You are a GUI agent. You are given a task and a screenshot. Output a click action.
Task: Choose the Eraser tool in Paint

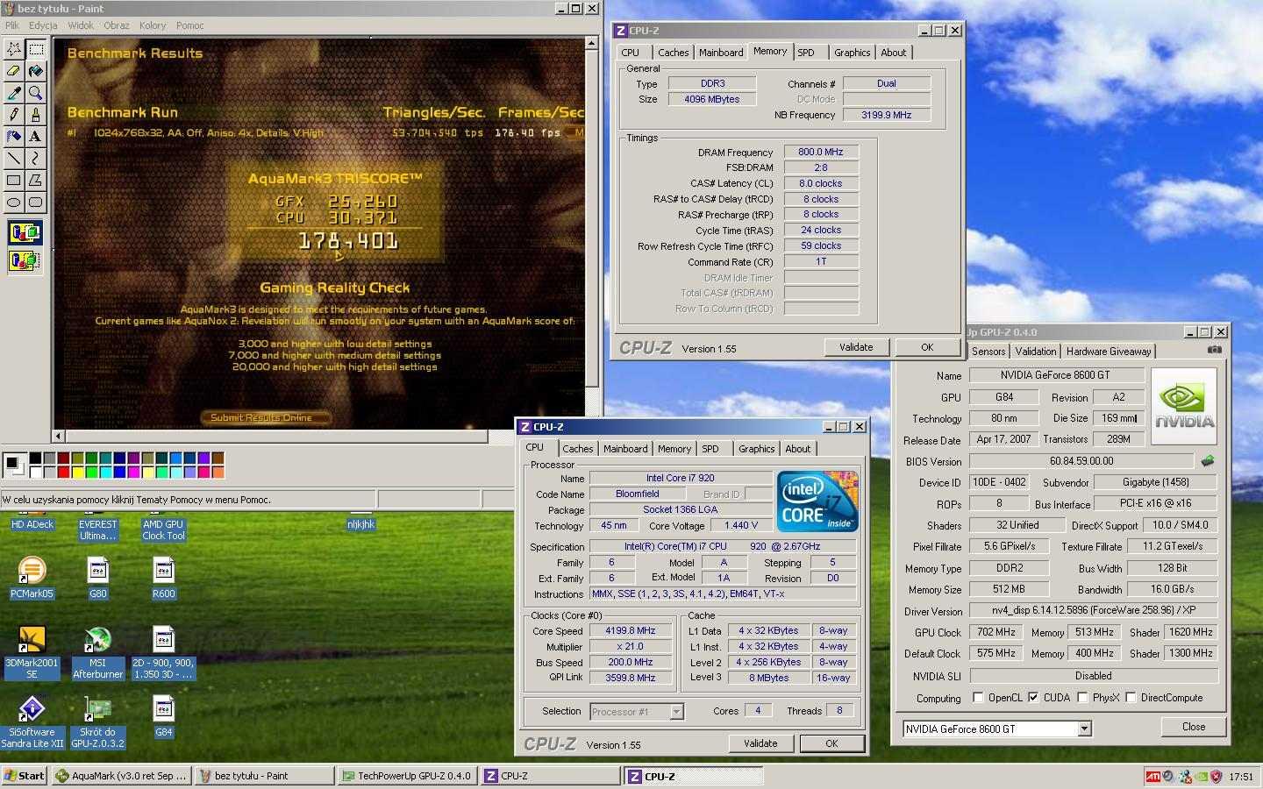[14, 70]
